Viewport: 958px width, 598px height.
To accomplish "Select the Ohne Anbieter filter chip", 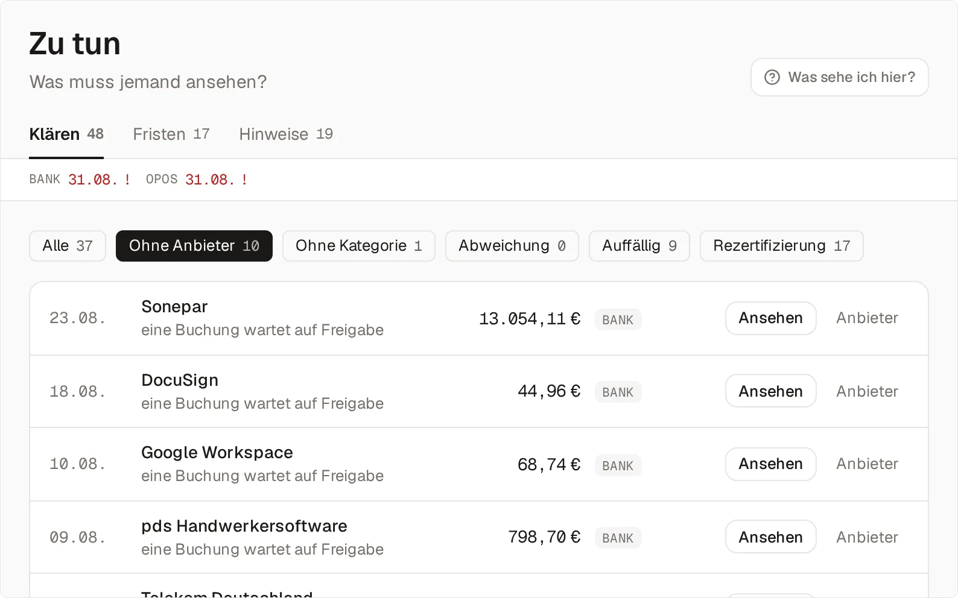I will (194, 246).
